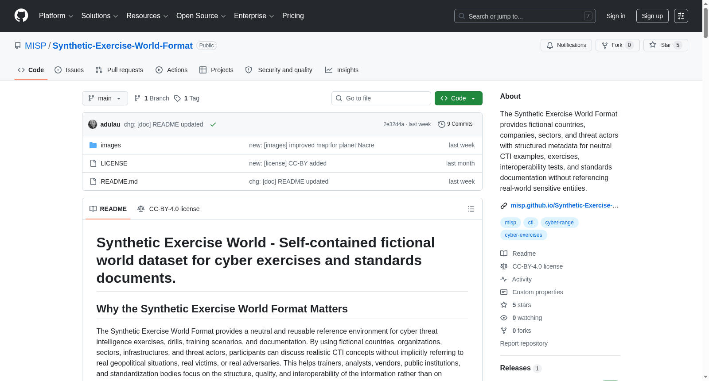Screen dimensions: 709x381
Task: Open commit 'new: [images] improved map for planet Nacre'
Action: (x=312, y=145)
